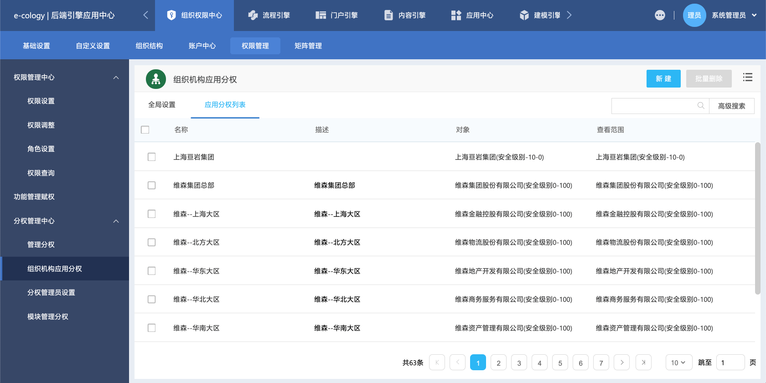
Task: Go to next page arrow
Action: (621, 362)
